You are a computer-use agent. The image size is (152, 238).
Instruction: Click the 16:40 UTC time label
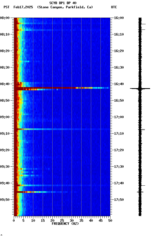coord(119,84)
